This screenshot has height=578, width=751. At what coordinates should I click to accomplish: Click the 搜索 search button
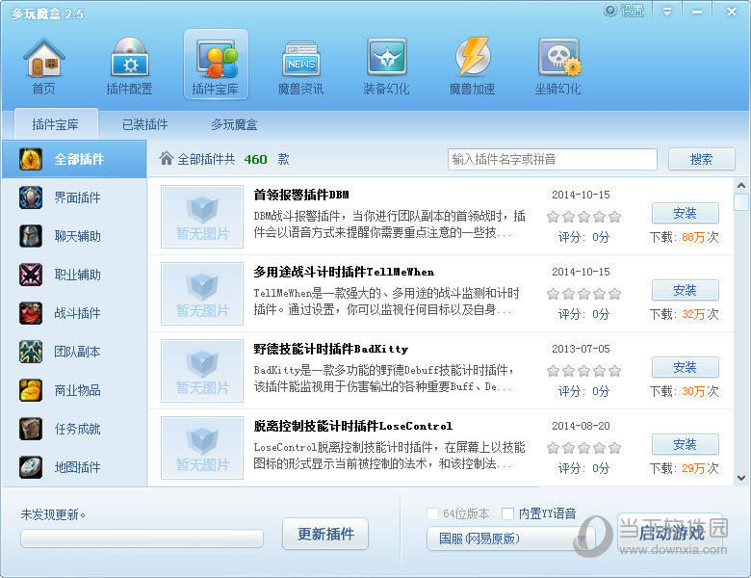coord(702,159)
